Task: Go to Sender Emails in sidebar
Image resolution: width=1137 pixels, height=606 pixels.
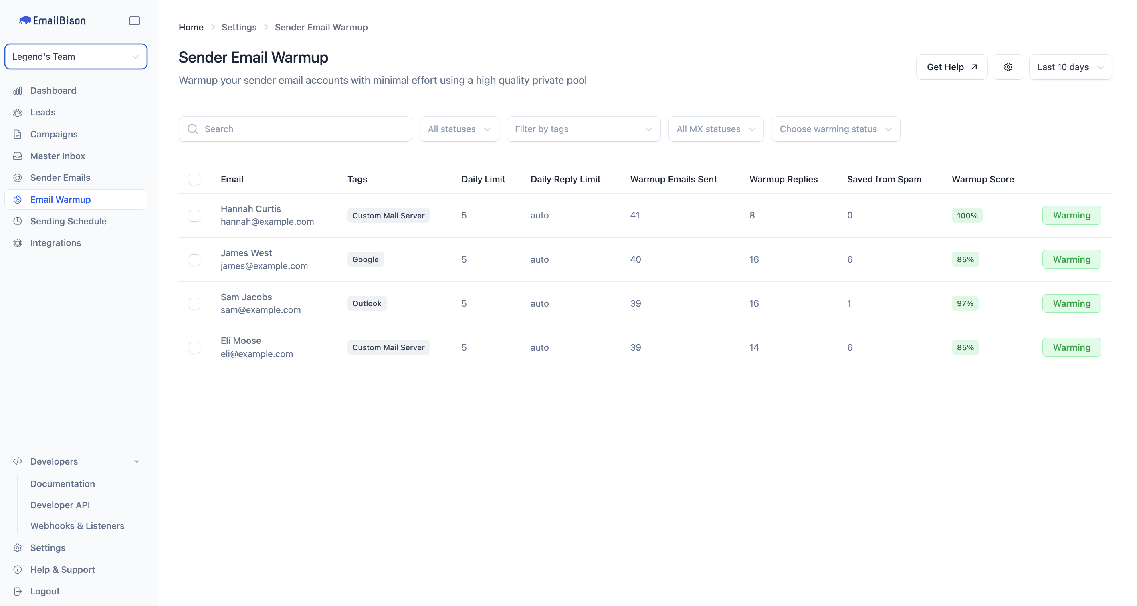Action: pyautogui.click(x=60, y=178)
